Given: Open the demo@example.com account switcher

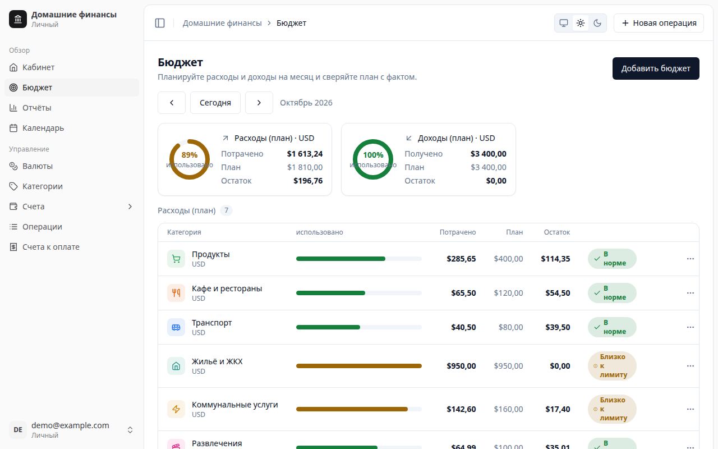Looking at the screenshot, I should point(72,430).
